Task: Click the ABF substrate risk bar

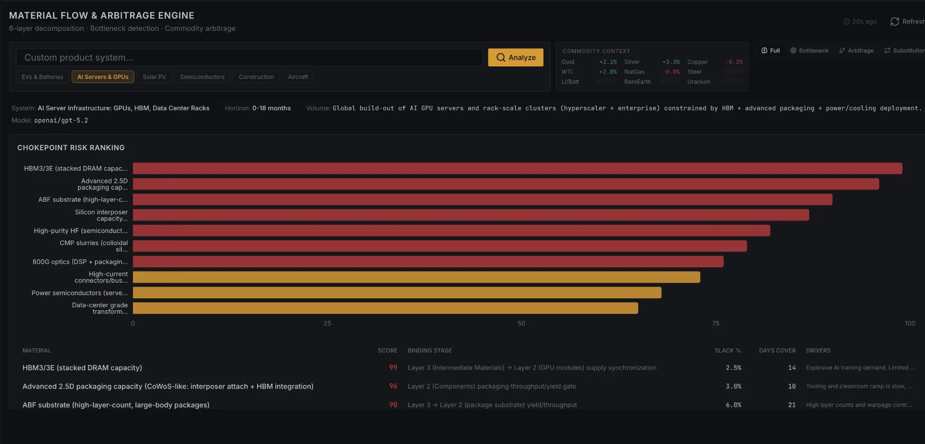Action: [483, 199]
